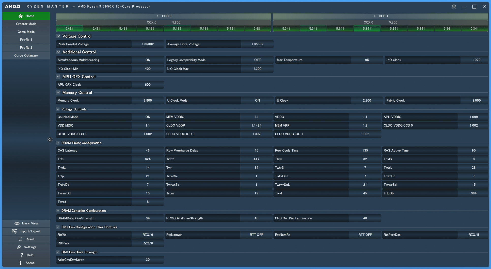Click the Settings gears icon

point(19,247)
